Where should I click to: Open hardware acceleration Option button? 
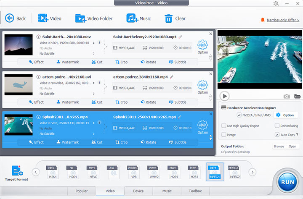click(285, 115)
